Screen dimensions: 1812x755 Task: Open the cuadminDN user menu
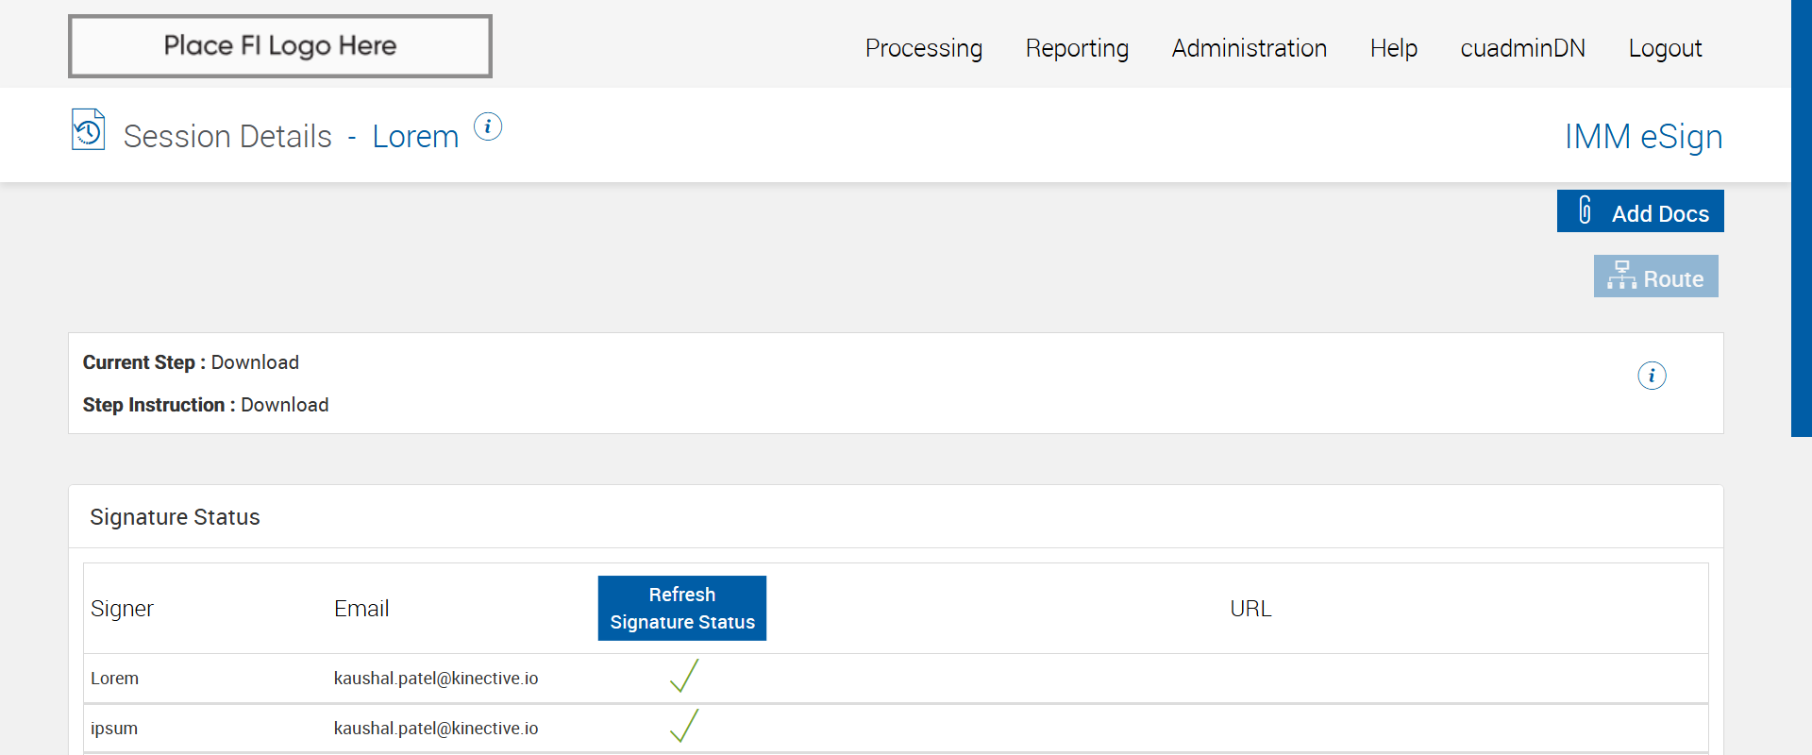tap(1522, 48)
